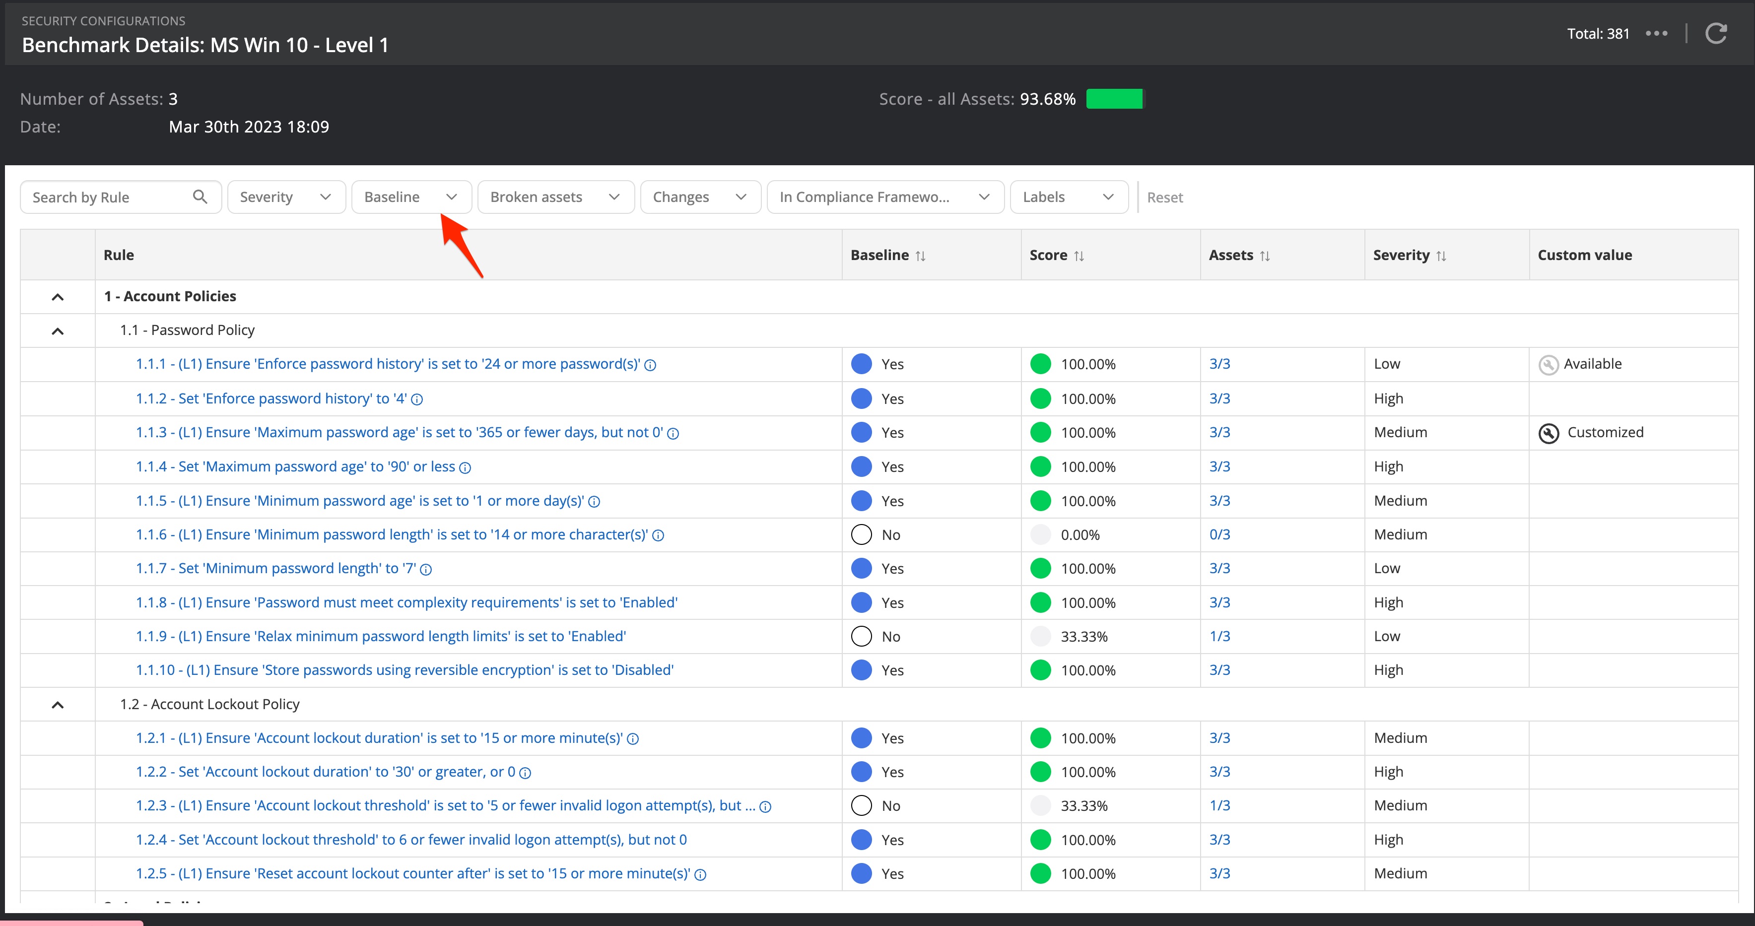The height and width of the screenshot is (926, 1755).
Task: Click the search magnifier icon
Action: pyautogui.click(x=200, y=197)
